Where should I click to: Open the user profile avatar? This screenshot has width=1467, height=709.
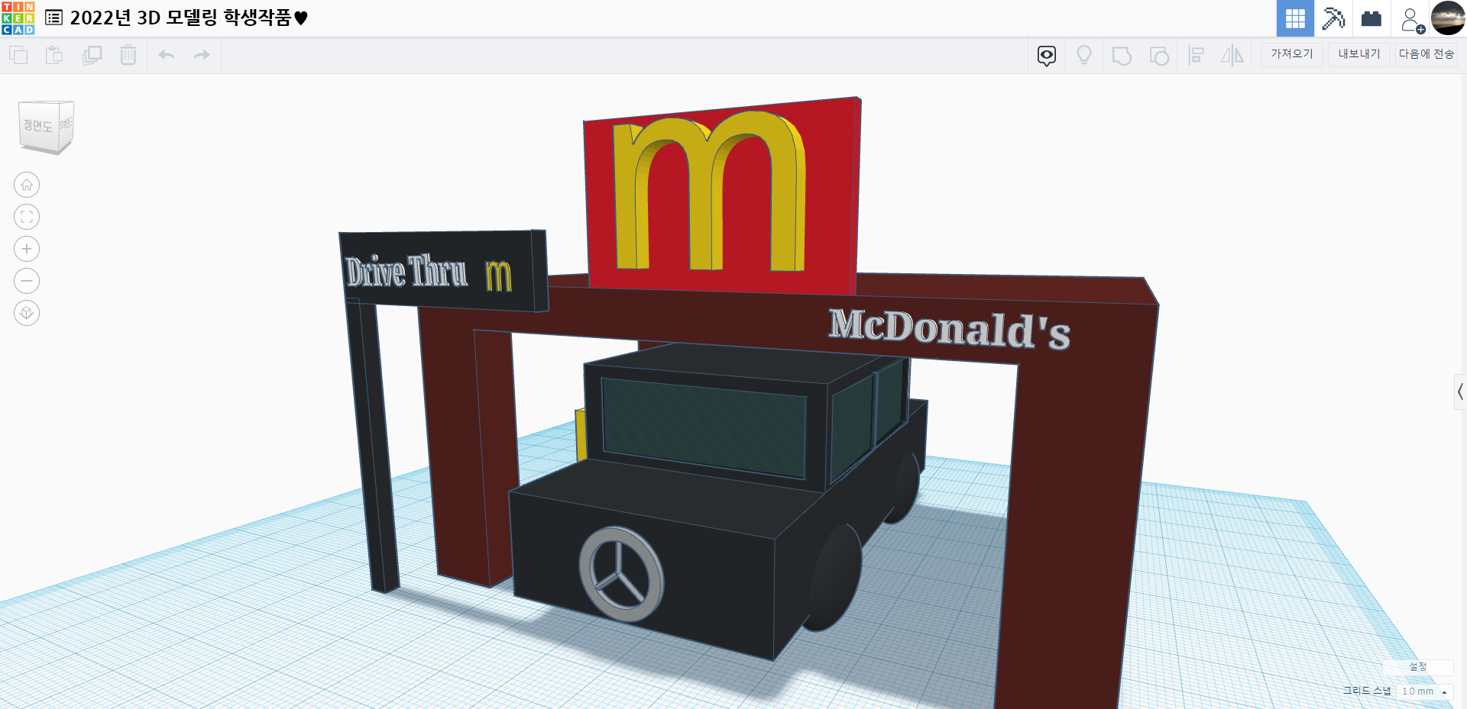point(1448,18)
